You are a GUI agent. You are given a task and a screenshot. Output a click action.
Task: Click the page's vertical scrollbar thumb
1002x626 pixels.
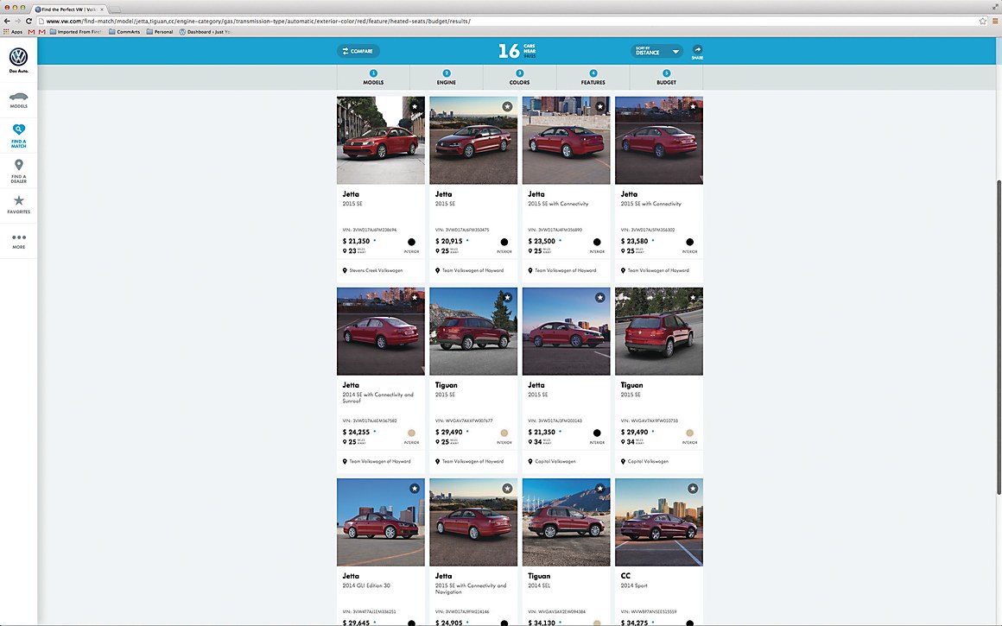coord(999,337)
